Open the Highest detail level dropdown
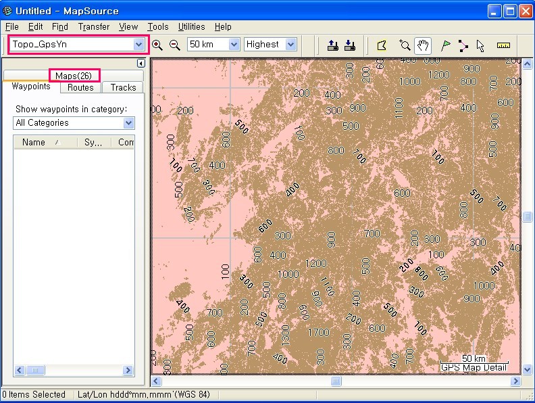Image resolution: width=535 pixels, height=403 pixels. pyautogui.click(x=290, y=45)
